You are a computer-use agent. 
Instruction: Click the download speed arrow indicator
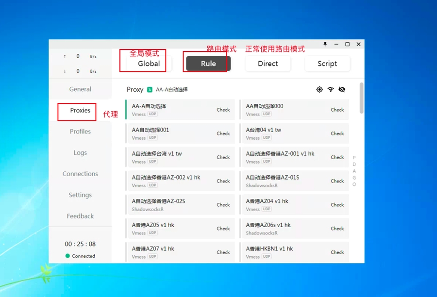coord(65,71)
